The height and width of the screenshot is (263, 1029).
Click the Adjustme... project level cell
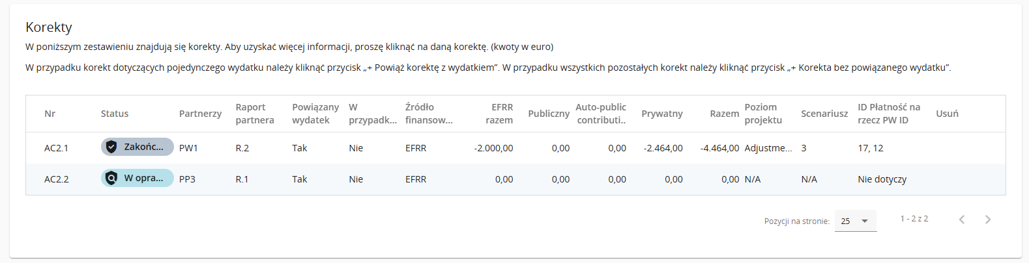pyautogui.click(x=768, y=148)
